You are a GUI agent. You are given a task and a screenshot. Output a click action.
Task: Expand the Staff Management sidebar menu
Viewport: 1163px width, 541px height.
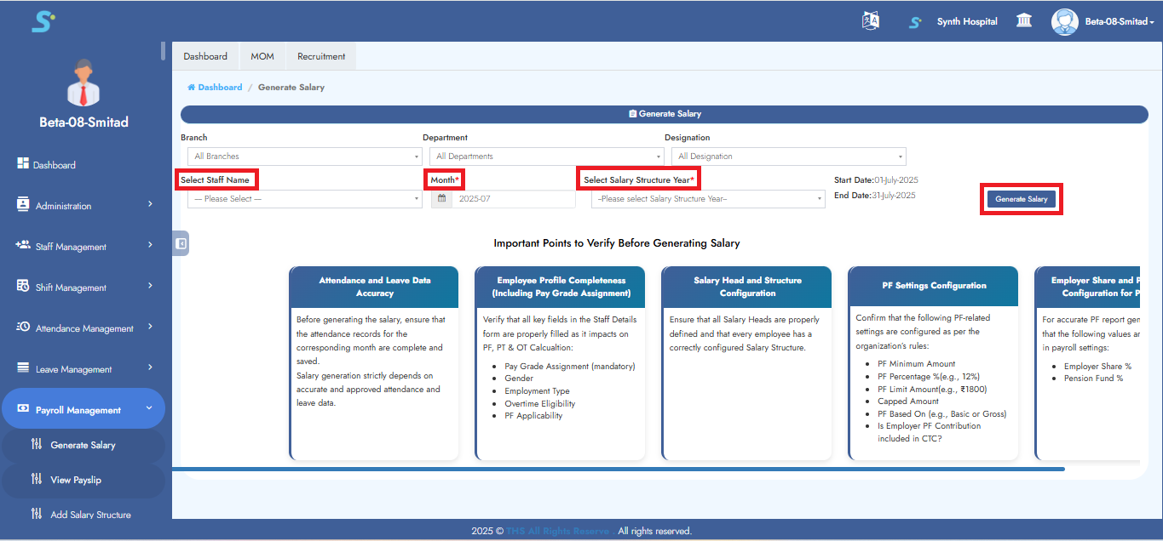(x=83, y=247)
